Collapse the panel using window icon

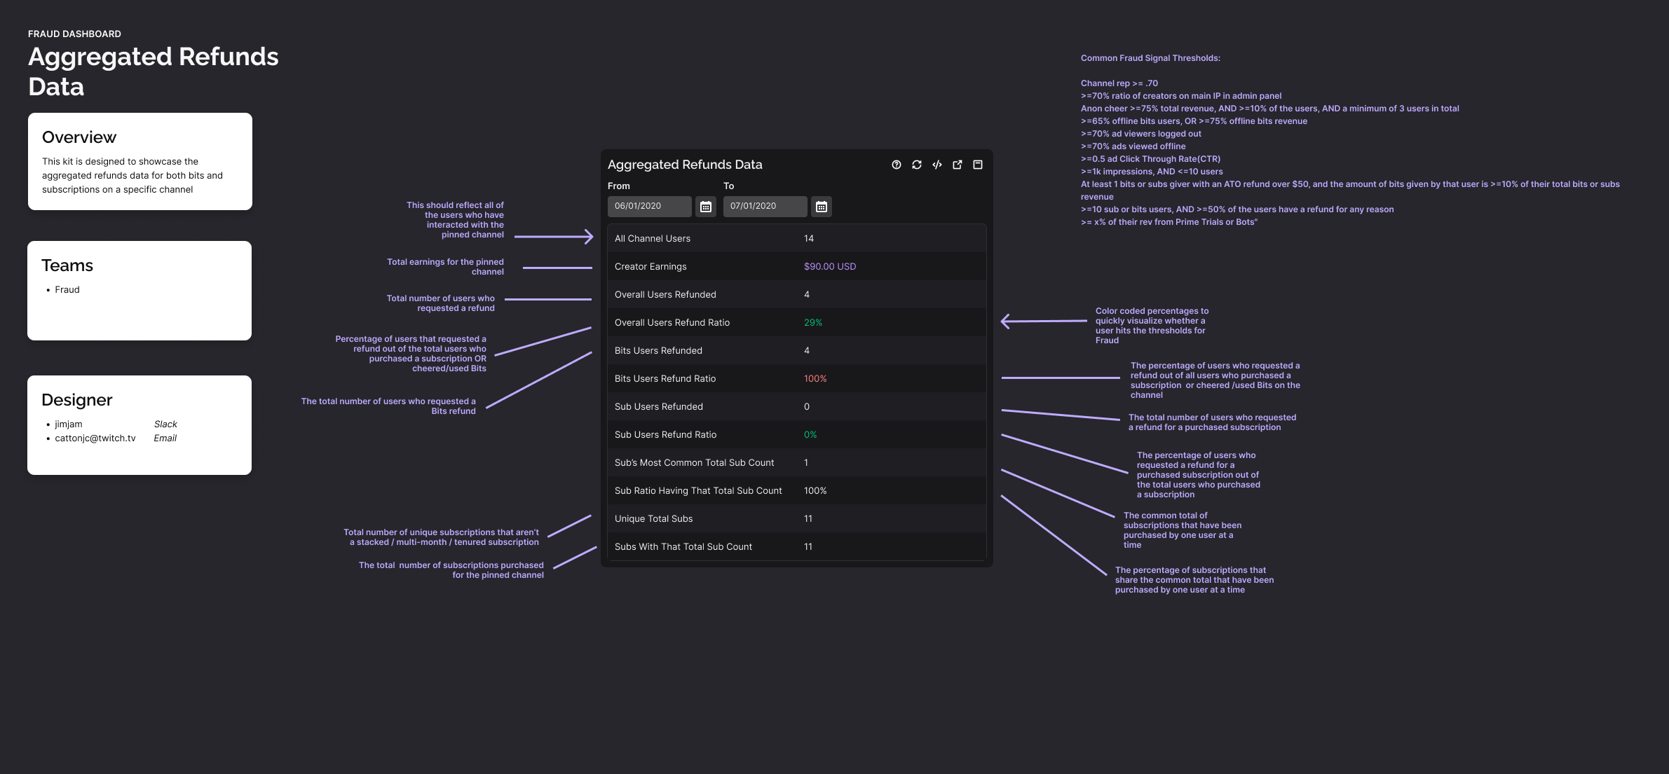[977, 165]
